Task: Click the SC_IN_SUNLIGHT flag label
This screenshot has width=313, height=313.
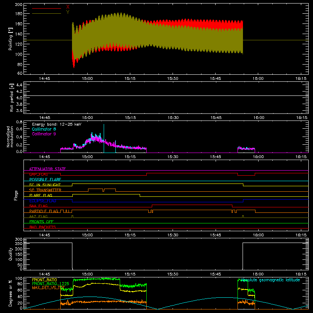Action: pos(45,185)
